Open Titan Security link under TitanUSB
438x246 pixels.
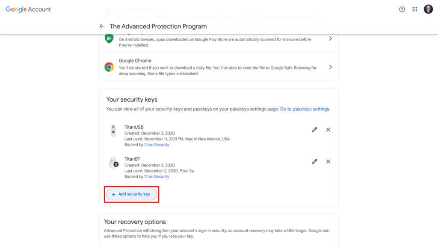click(157, 144)
